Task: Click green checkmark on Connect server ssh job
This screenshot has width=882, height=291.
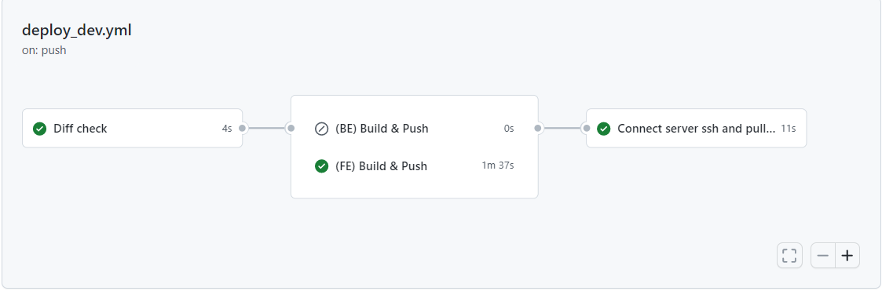Action: 603,129
